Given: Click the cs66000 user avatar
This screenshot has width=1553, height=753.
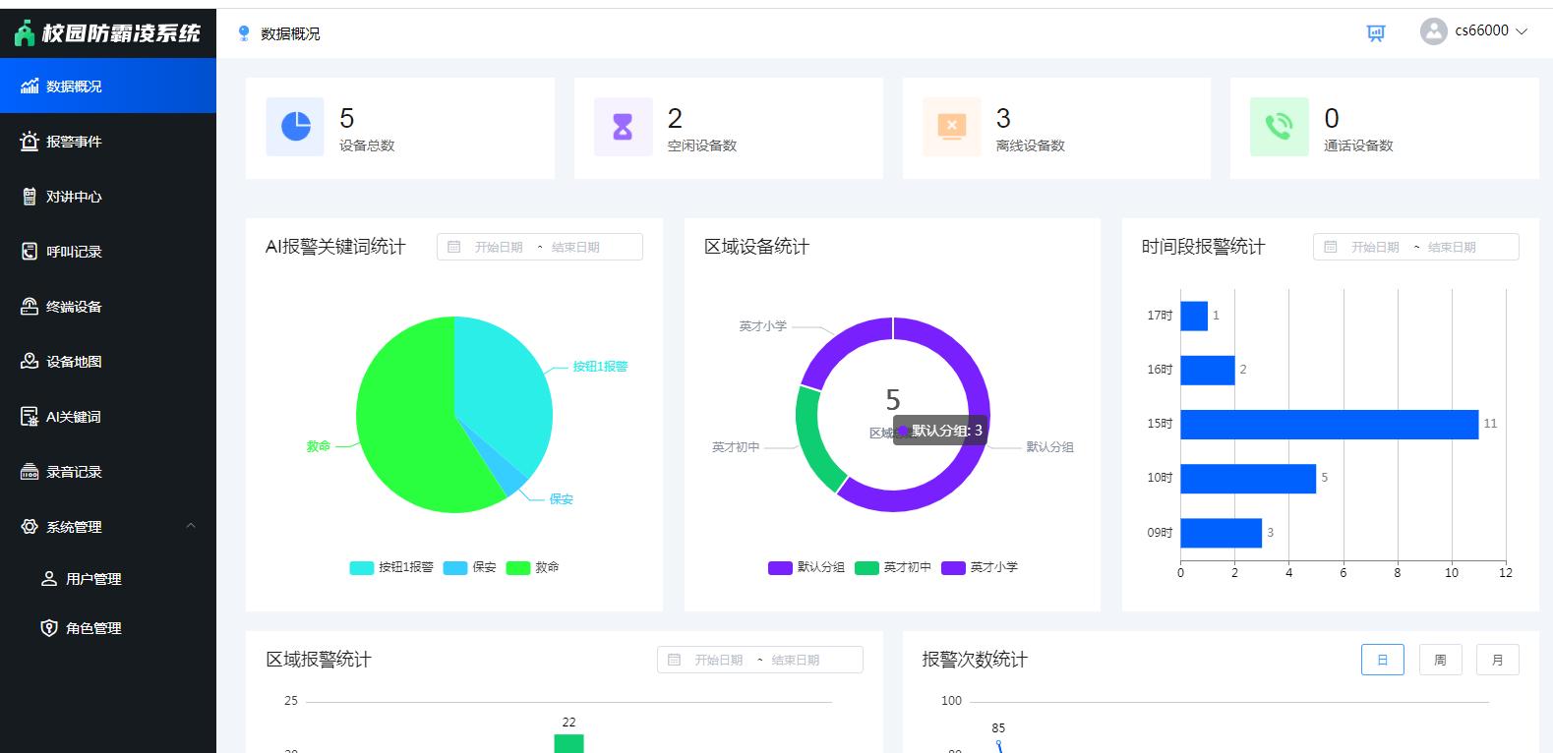Looking at the screenshot, I should coord(1433,31).
